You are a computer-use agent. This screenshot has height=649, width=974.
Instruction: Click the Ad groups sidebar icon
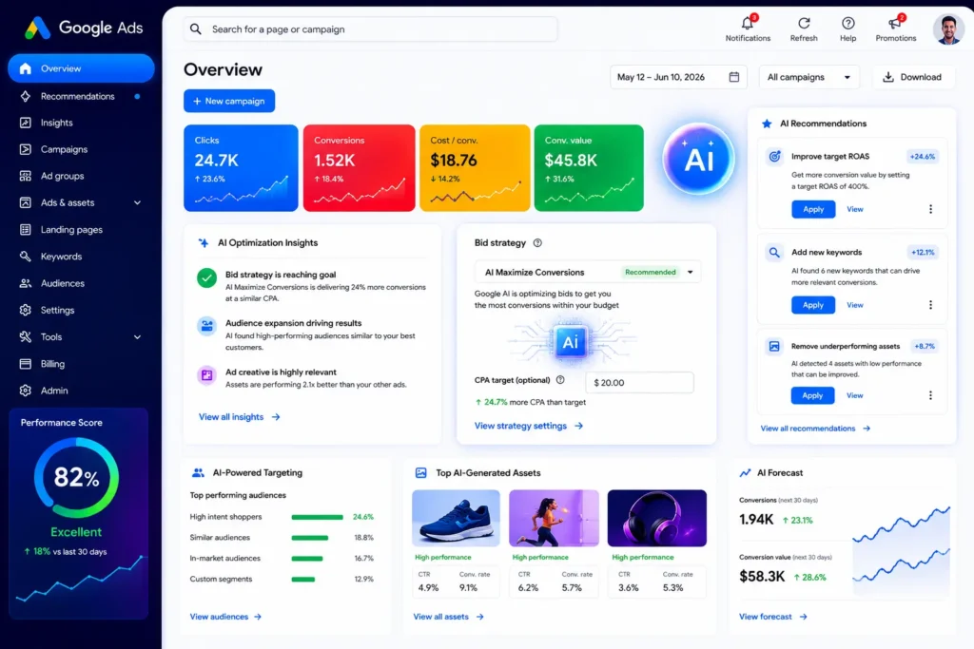pos(26,176)
